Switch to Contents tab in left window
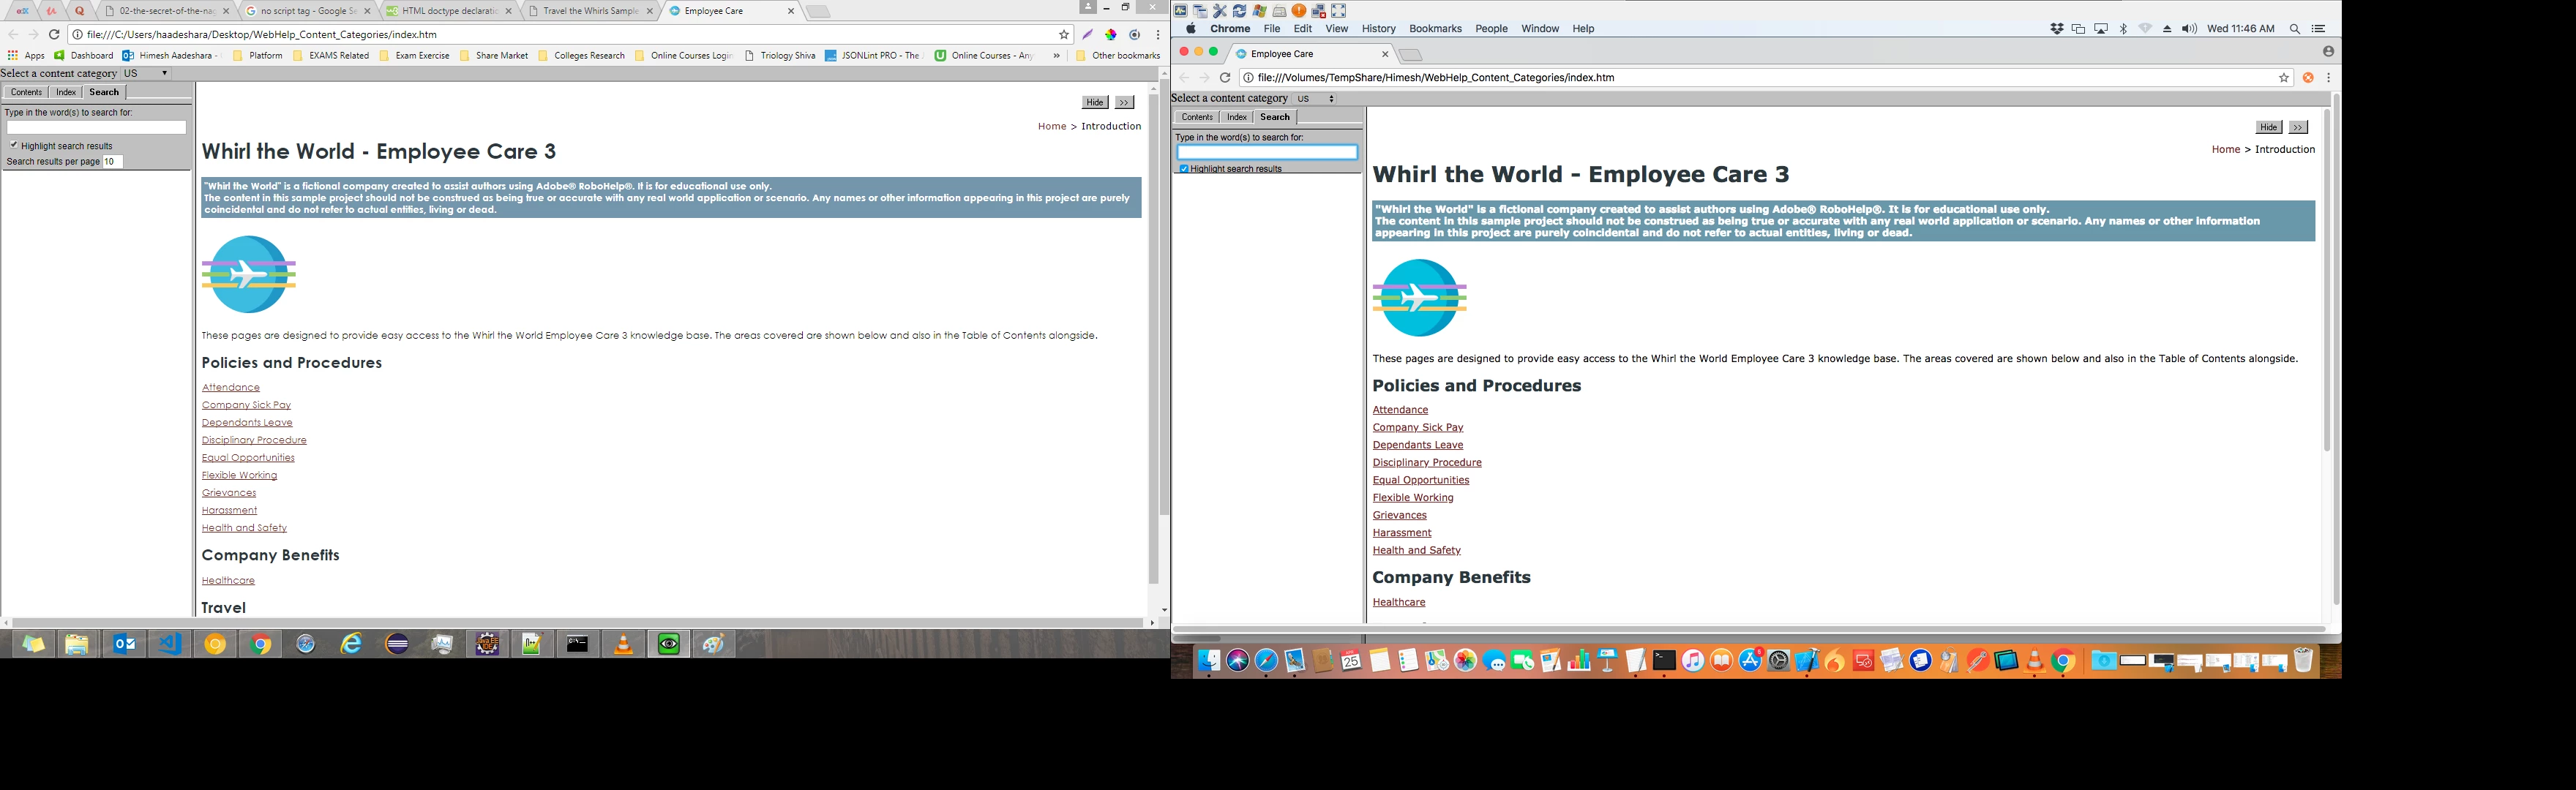 pos(26,92)
